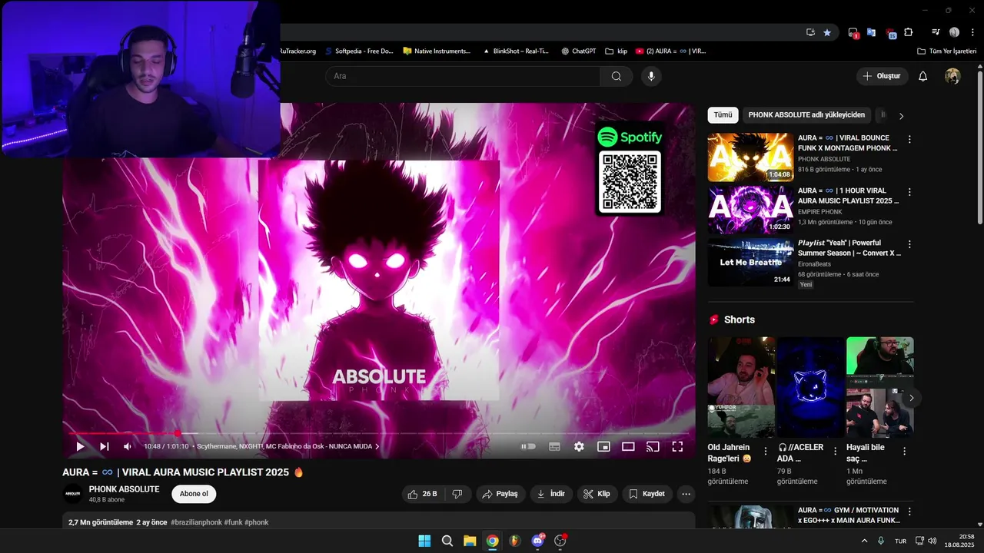
Task: Save video with Kaydet button
Action: click(647, 494)
